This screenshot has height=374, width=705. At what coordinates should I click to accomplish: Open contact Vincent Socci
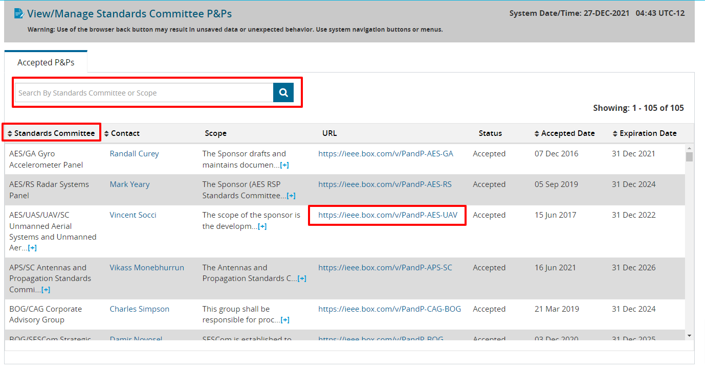pyautogui.click(x=133, y=215)
